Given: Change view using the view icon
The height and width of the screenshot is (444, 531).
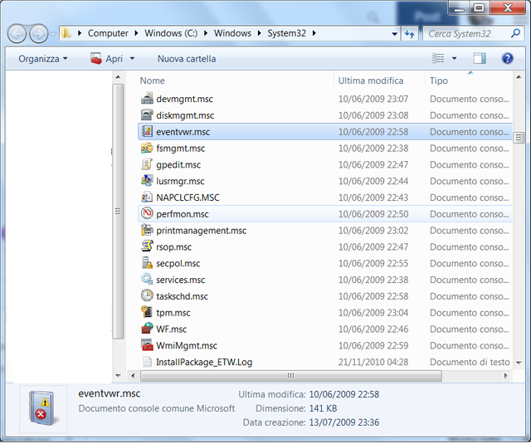Looking at the screenshot, I should point(438,58).
